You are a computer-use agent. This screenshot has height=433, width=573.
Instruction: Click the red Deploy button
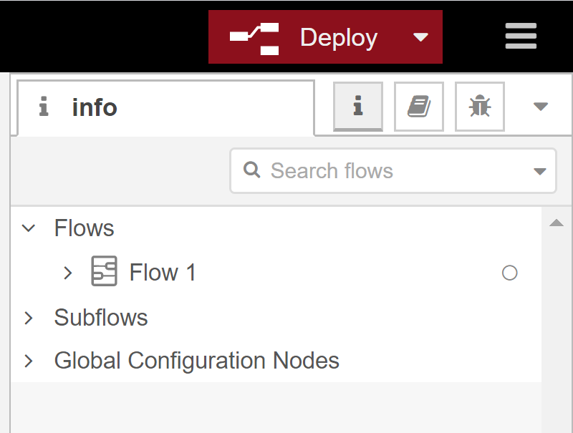[303, 37]
